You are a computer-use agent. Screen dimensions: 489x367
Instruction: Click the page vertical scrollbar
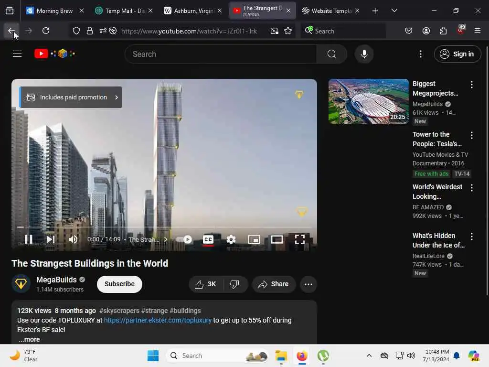point(487,171)
